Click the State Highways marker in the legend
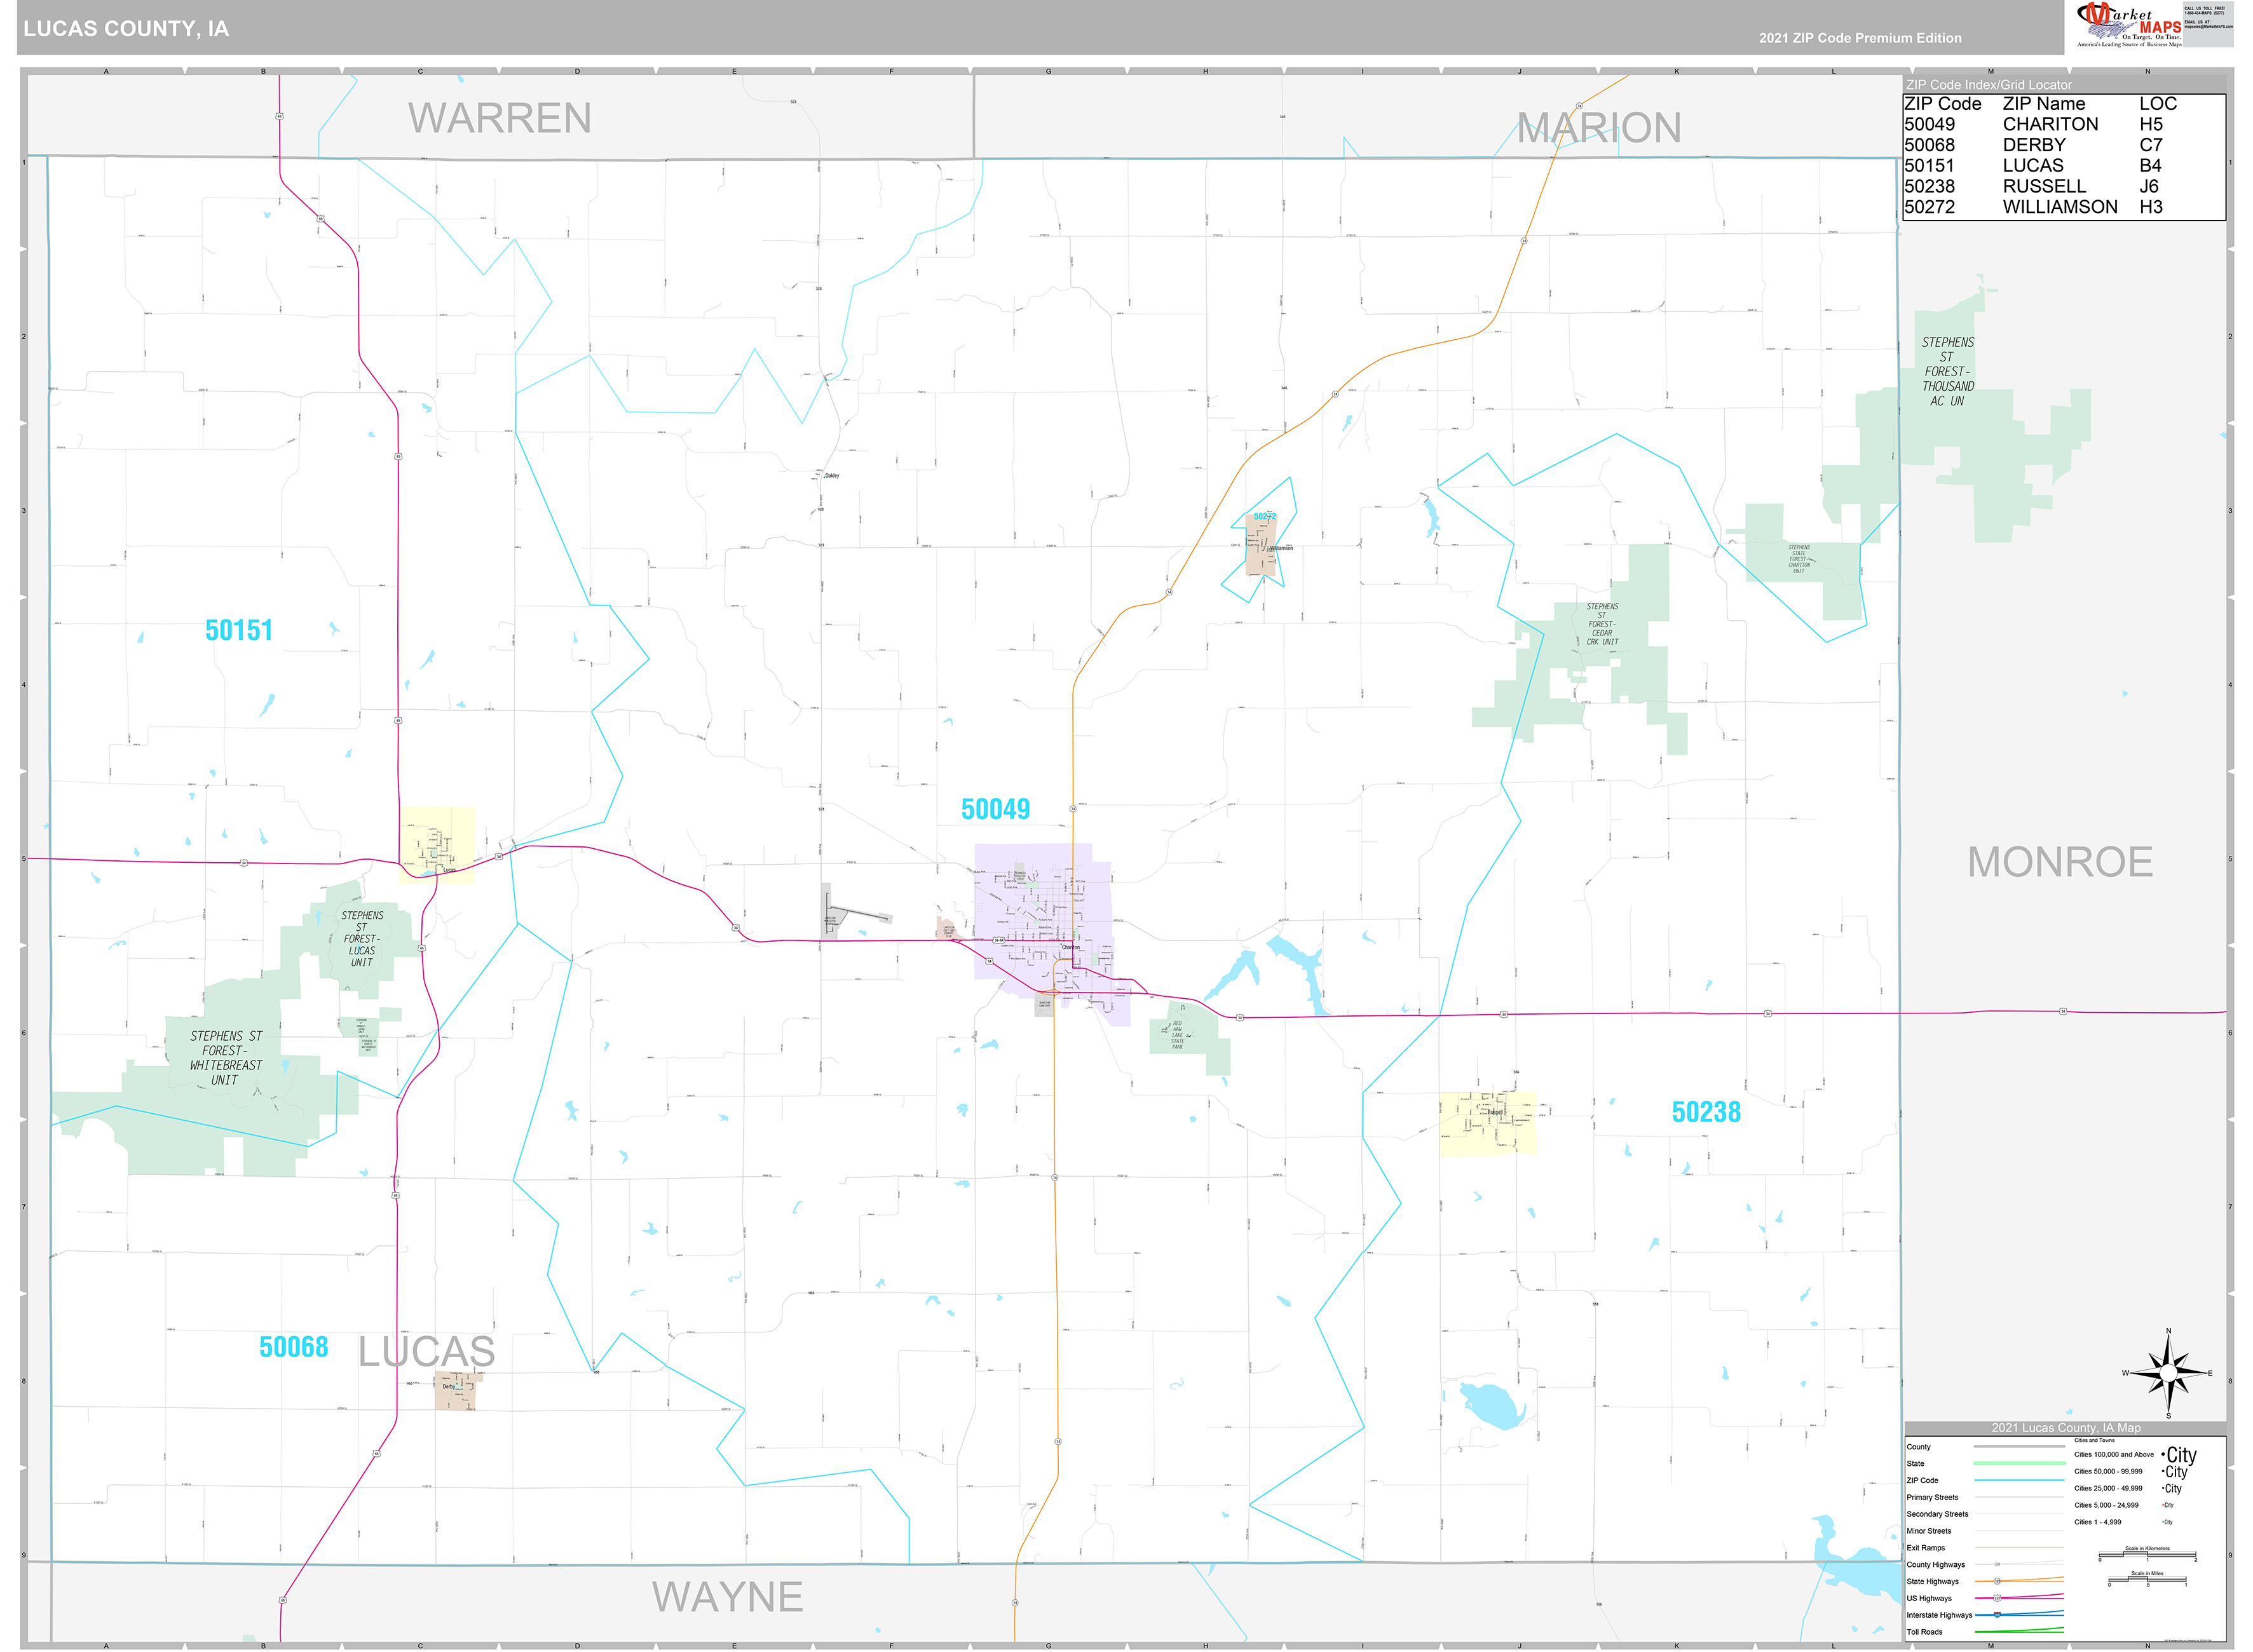 [x=1997, y=1581]
